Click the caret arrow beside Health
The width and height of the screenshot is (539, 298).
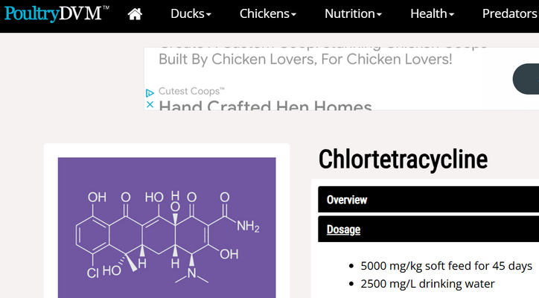click(452, 14)
